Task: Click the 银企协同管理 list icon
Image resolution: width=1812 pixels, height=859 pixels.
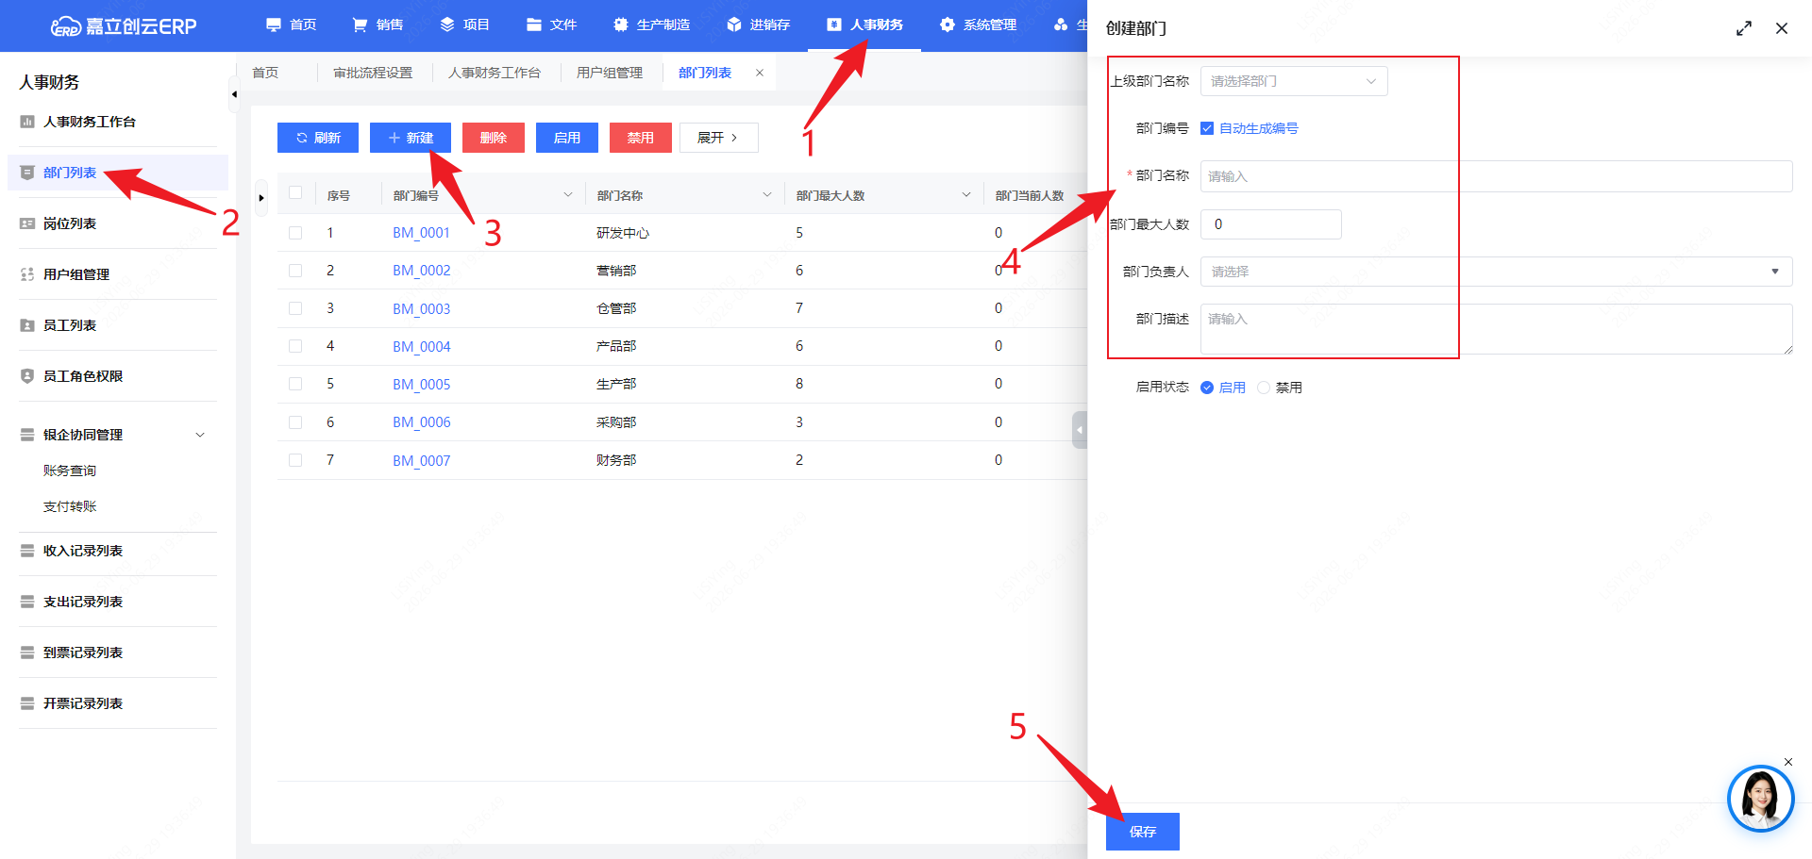Action: 27,435
